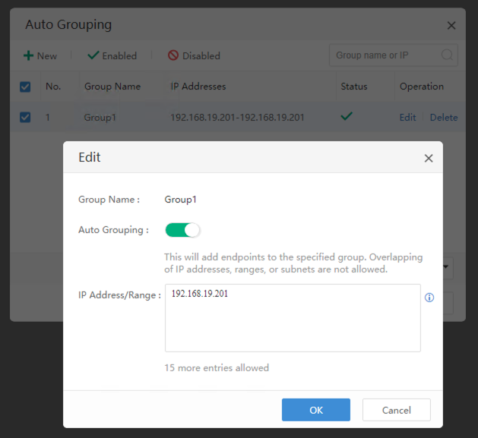Click the Cancel button
Image resolution: width=478 pixels, height=438 pixels.
tap(397, 410)
